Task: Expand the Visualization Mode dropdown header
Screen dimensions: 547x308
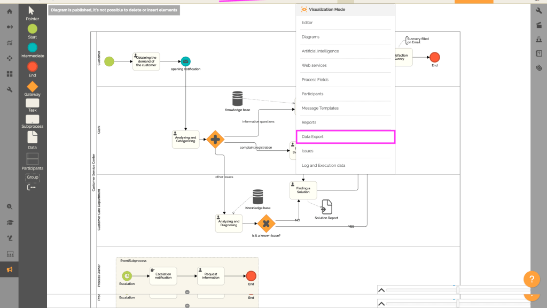Action: (x=345, y=9)
